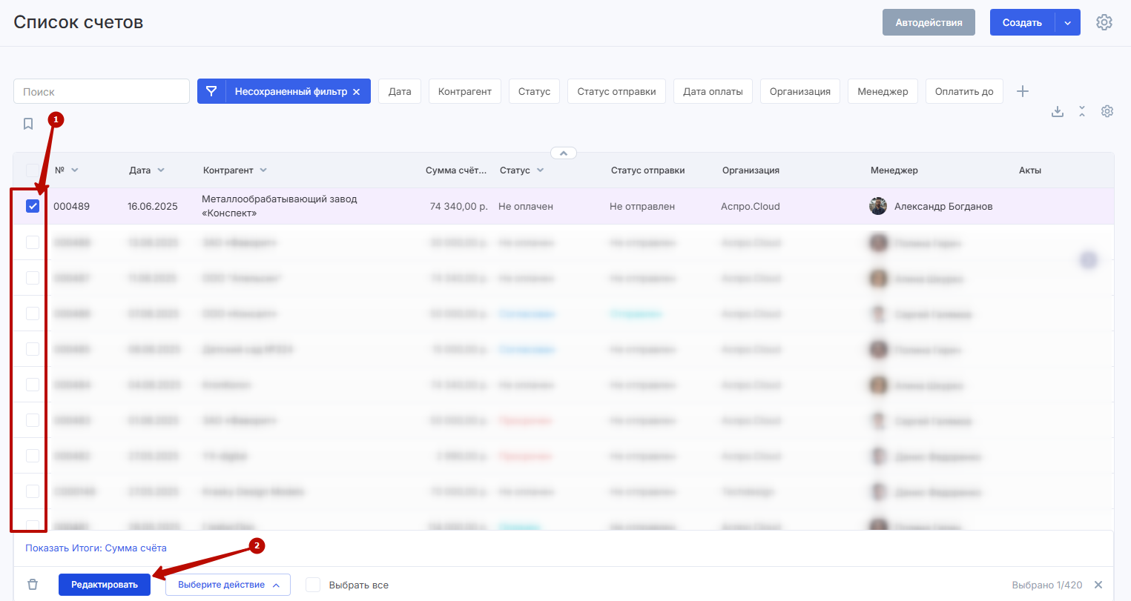
Task: Close the selection bar with X
Action: point(1098,585)
